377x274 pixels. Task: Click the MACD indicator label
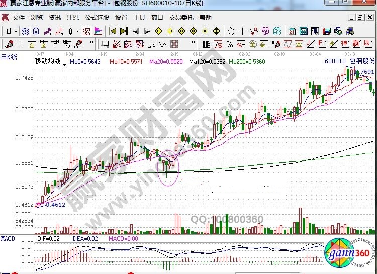tap(8, 237)
